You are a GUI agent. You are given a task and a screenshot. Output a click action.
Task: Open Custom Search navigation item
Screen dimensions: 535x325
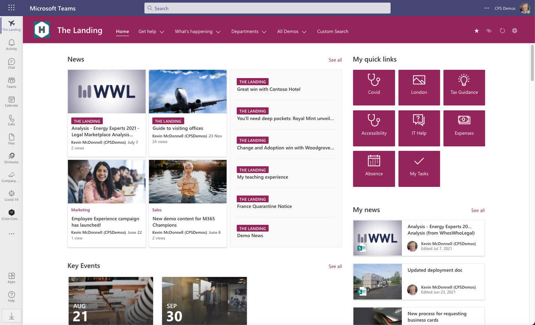pos(332,32)
